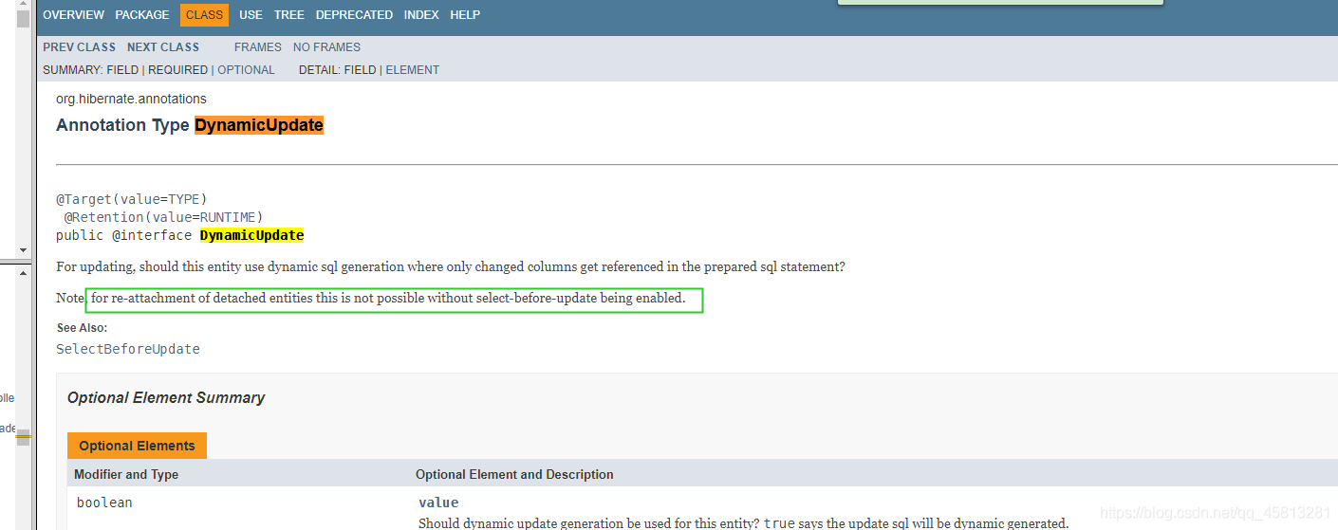The height and width of the screenshot is (530, 1338).
Task: Select the highlighted CLASS tab
Action: pyautogui.click(x=204, y=15)
